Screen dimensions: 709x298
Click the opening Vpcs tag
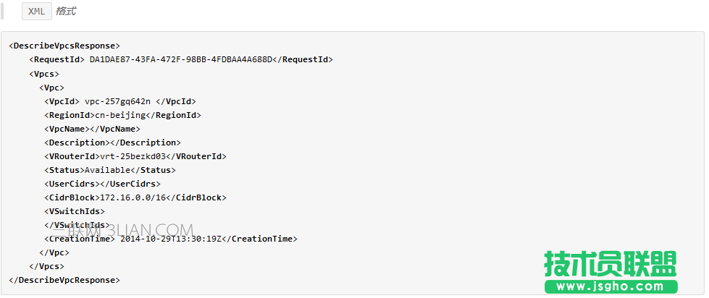click(44, 74)
